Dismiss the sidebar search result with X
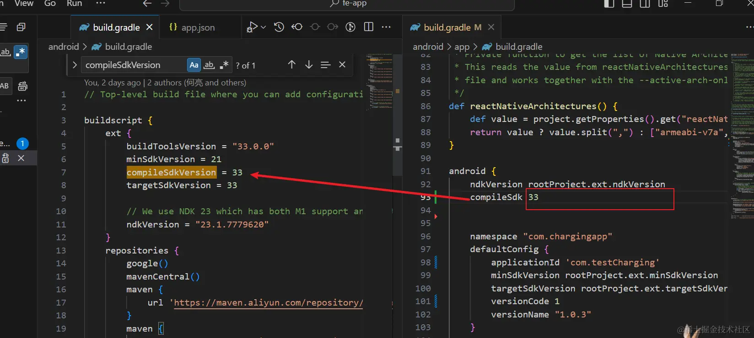Viewport: 754px width, 338px height. (x=21, y=158)
